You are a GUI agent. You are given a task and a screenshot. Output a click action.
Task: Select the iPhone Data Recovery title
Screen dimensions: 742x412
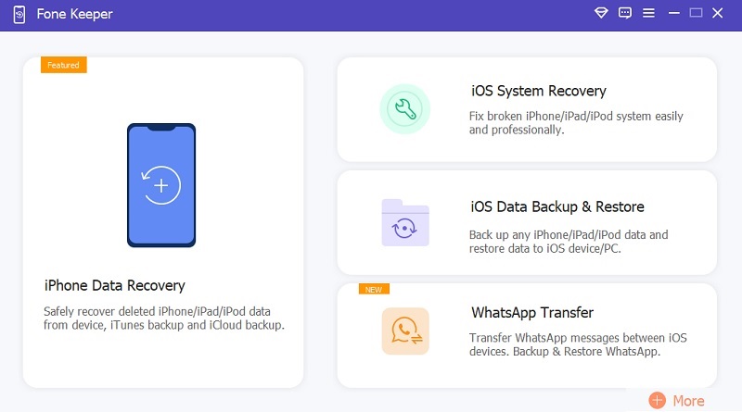point(114,285)
